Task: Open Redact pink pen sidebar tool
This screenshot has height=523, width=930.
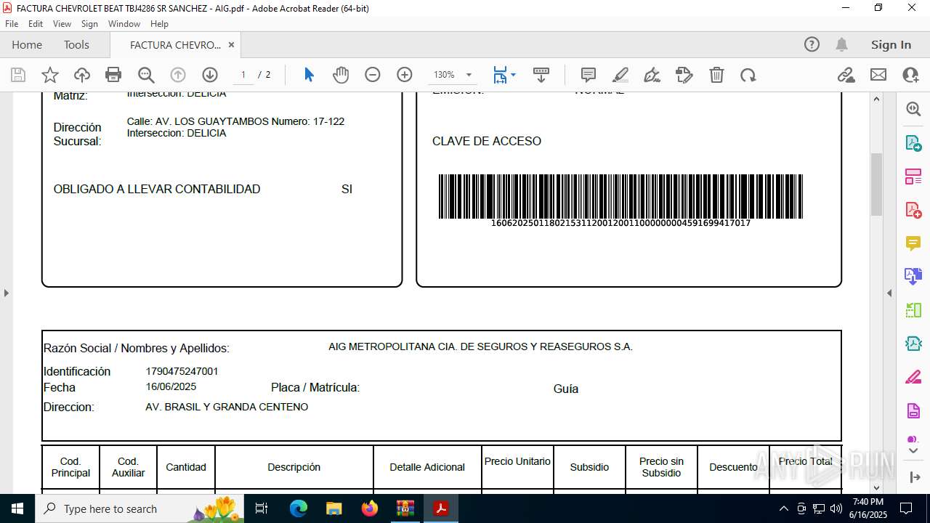Action: click(913, 377)
